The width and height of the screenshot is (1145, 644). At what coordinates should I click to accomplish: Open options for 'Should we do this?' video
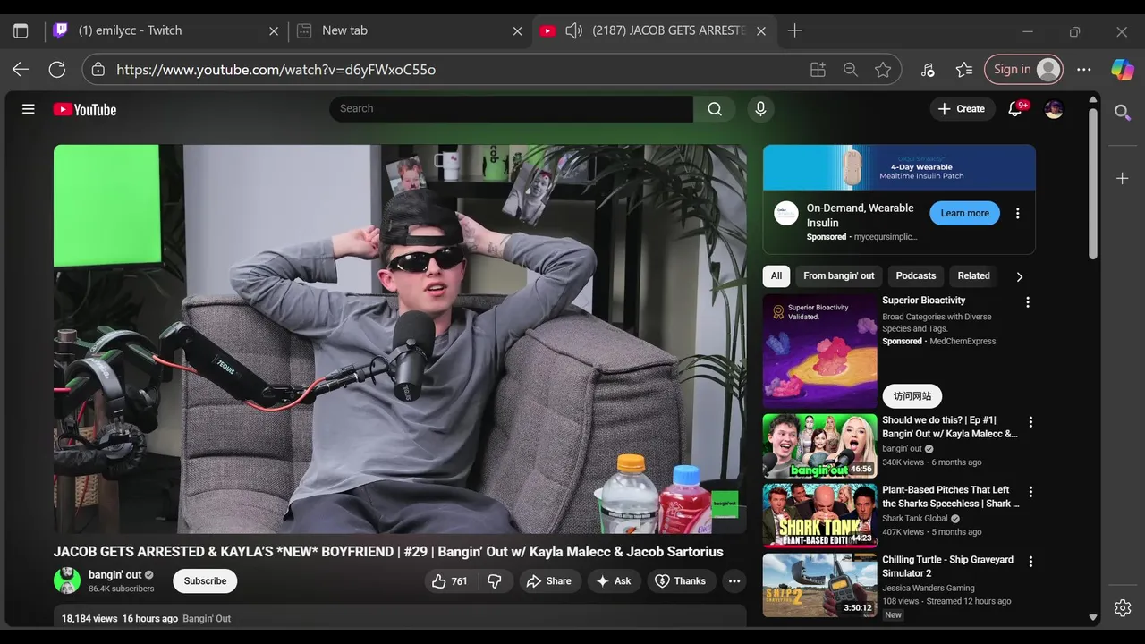[1030, 422]
